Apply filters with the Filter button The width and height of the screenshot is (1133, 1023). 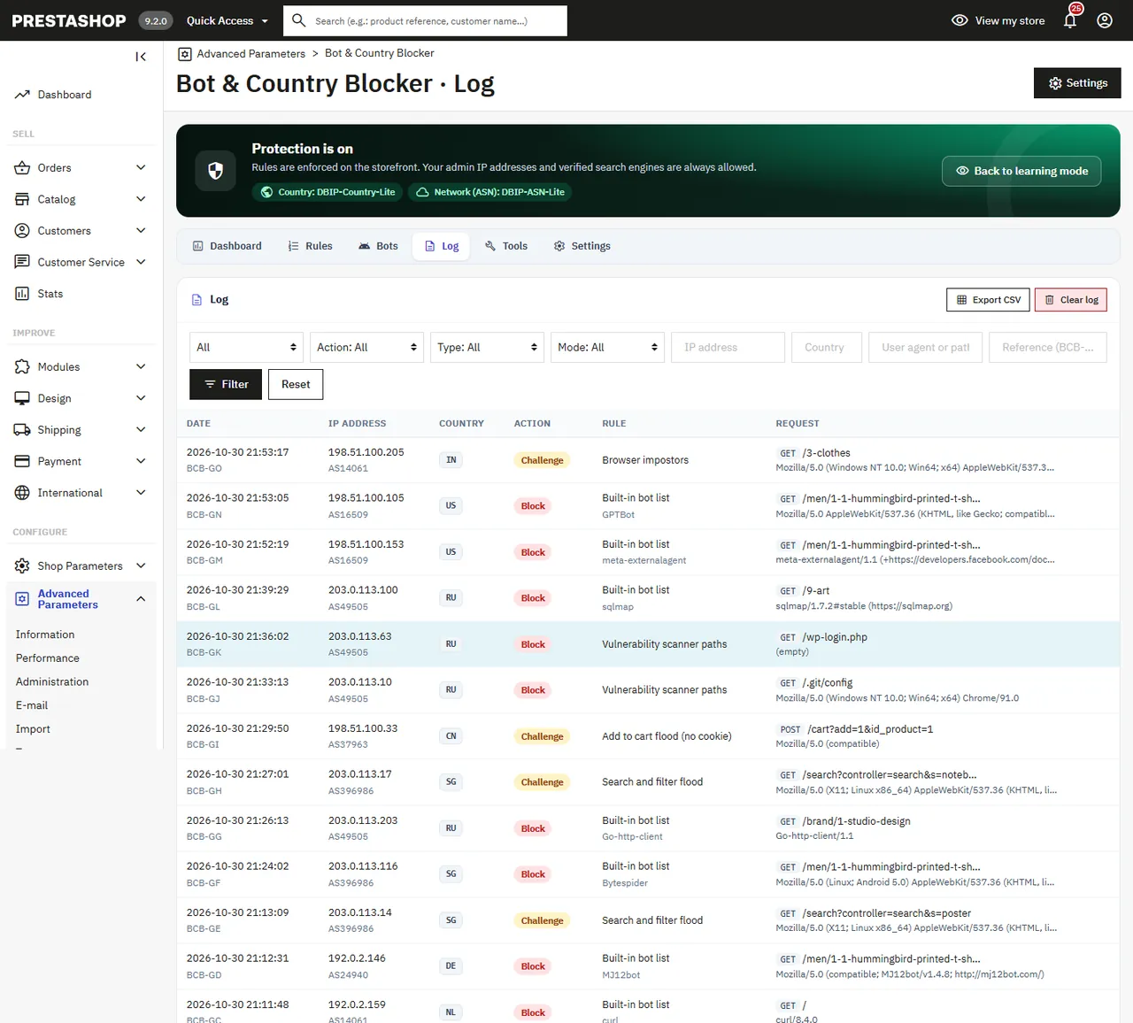point(226,384)
